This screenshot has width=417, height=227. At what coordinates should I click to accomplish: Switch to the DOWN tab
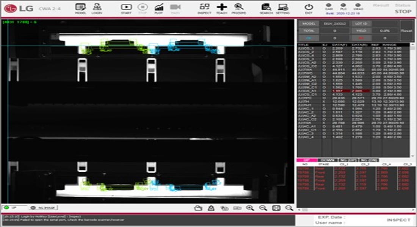click(327, 160)
